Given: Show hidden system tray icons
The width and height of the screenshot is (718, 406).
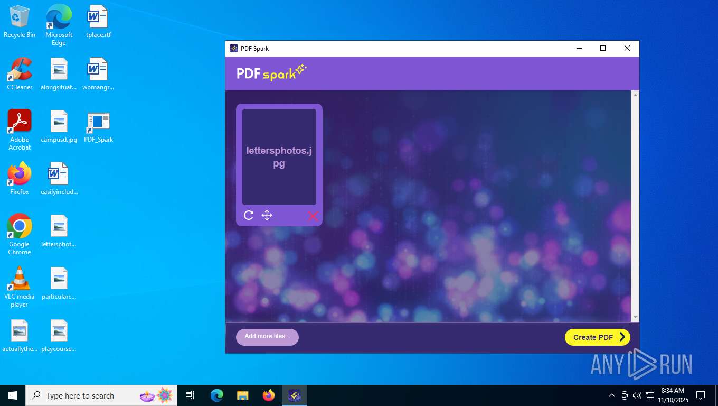Looking at the screenshot, I should 612,395.
